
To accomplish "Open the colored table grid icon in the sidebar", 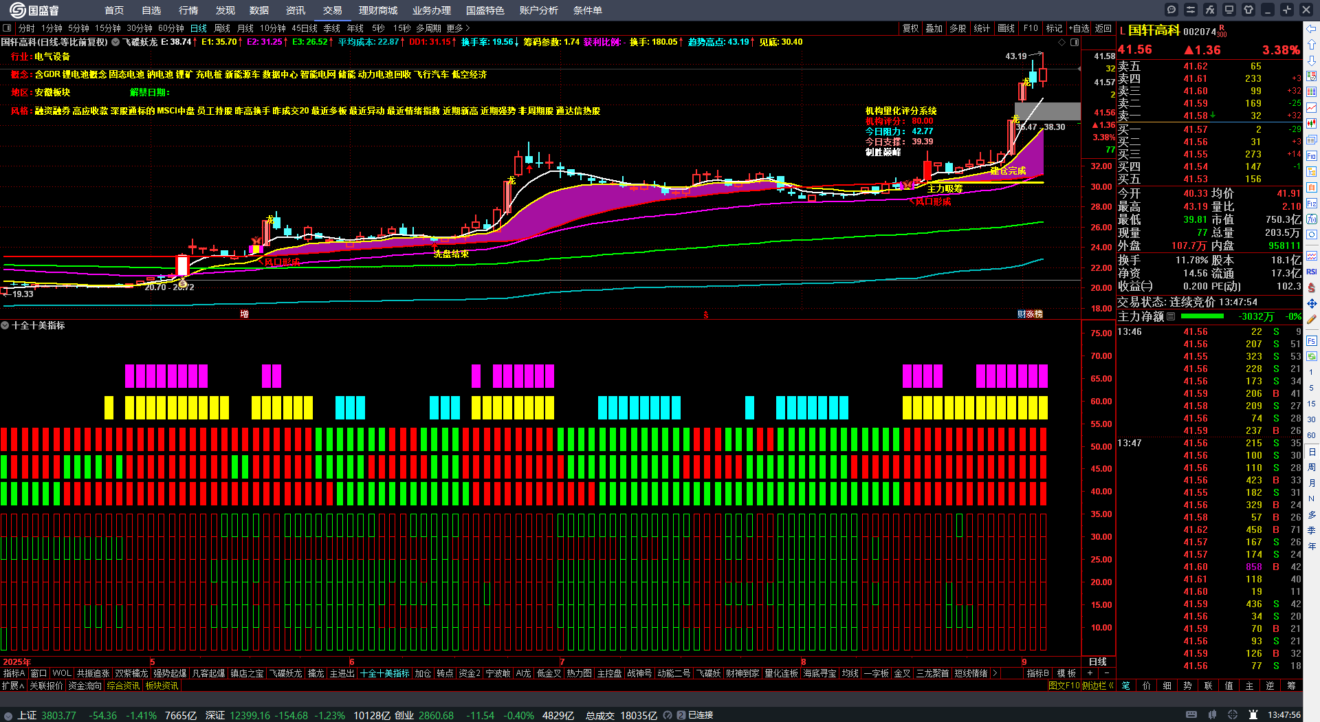I will click(x=1312, y=92).
